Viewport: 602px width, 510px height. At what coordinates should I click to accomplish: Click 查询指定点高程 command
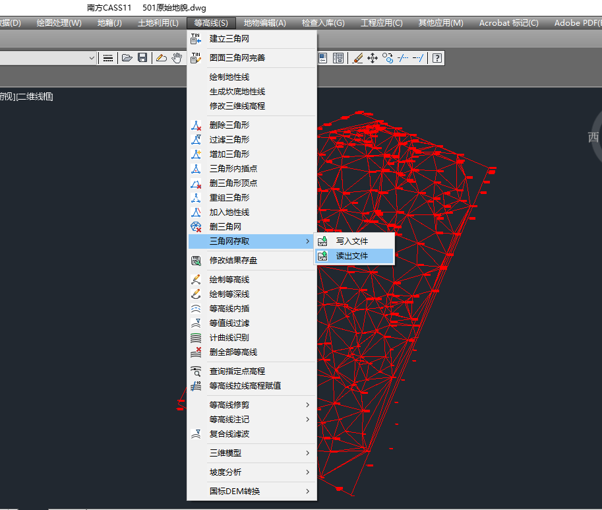tap(237, 371)
